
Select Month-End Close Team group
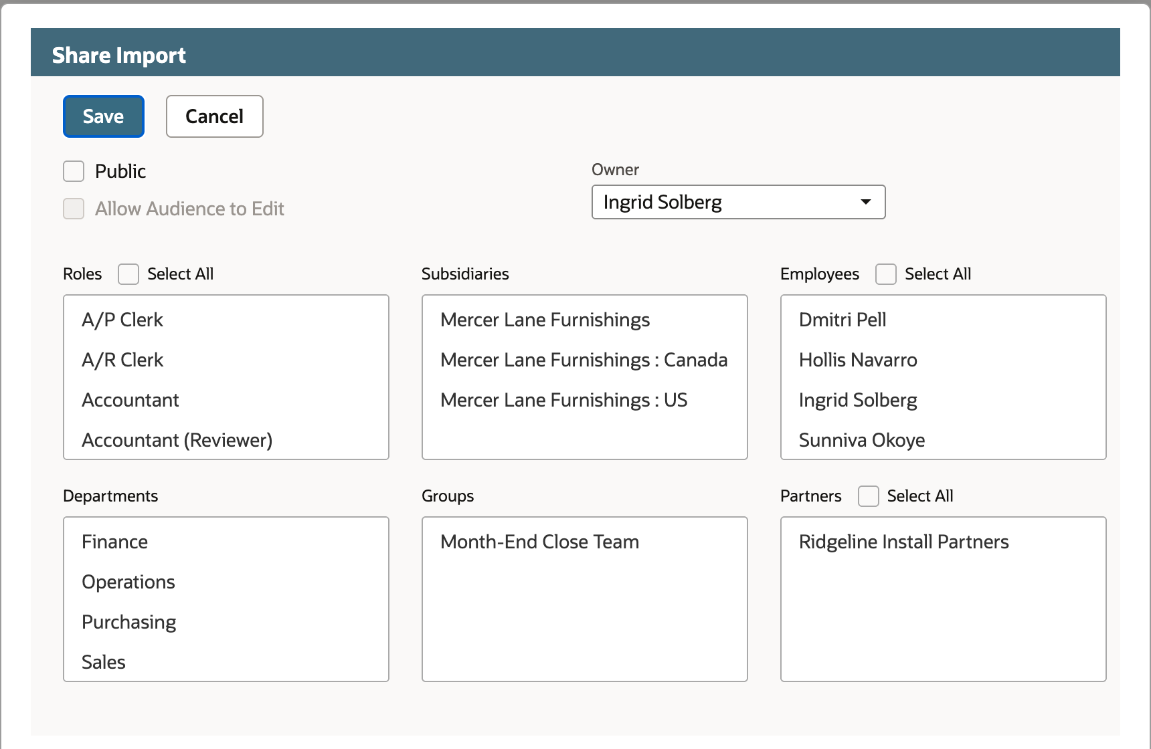[x=585, y=542]
